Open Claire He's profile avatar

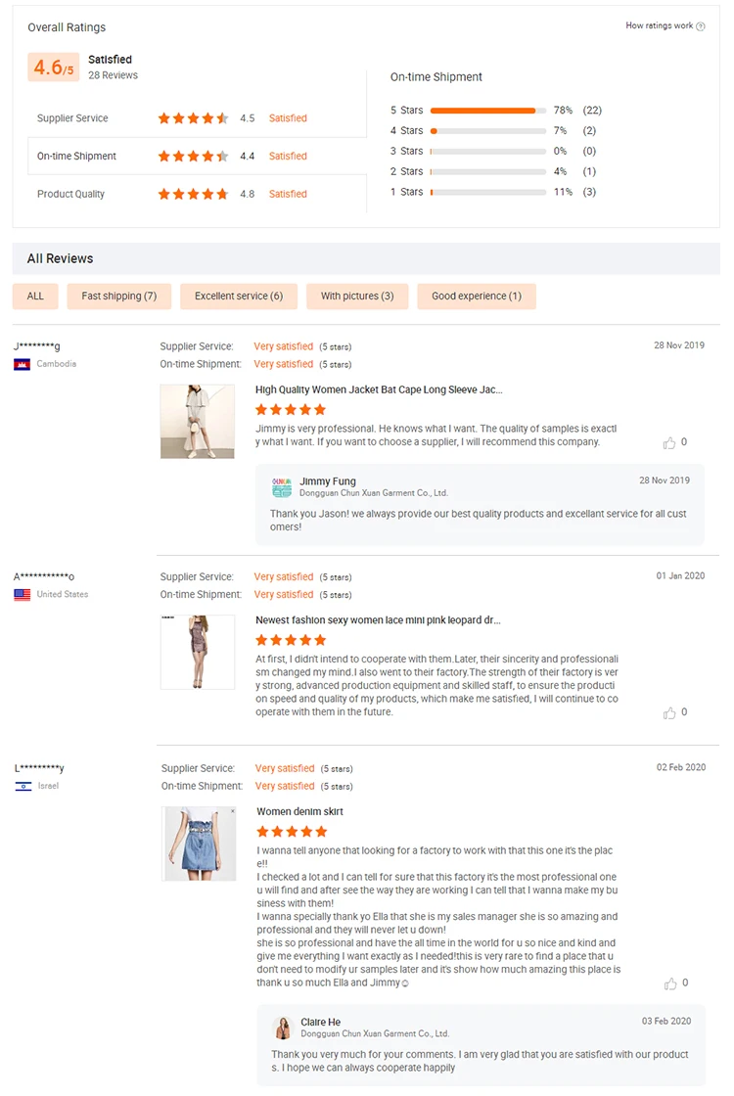283,1027
